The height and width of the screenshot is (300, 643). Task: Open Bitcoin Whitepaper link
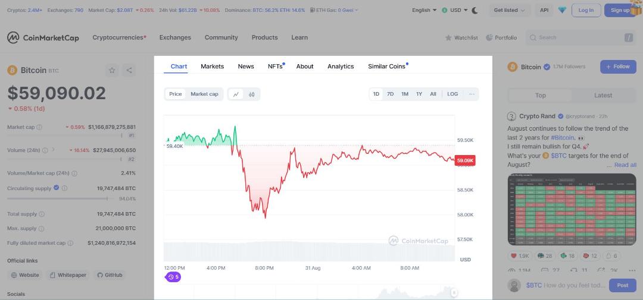click(68, 275)
